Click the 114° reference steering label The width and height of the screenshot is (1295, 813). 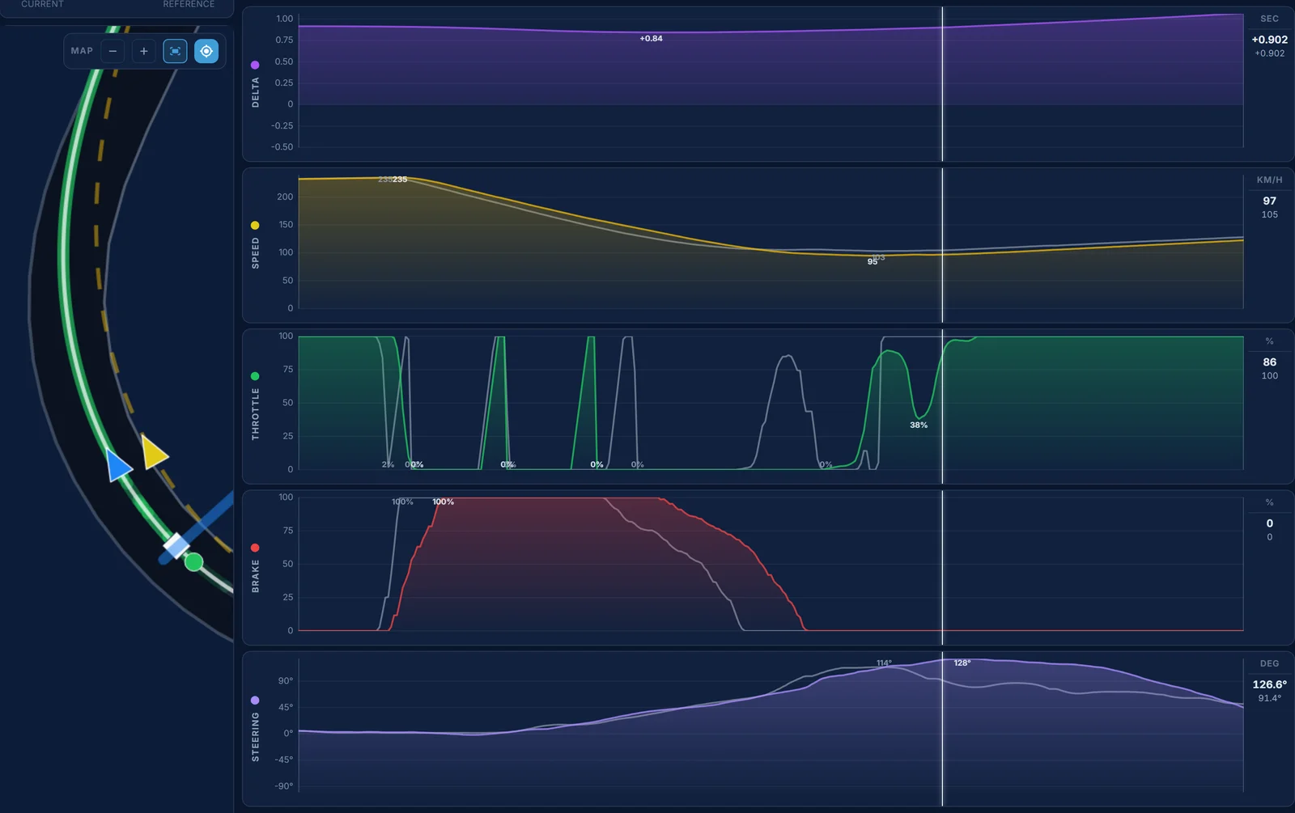point(884,663)
